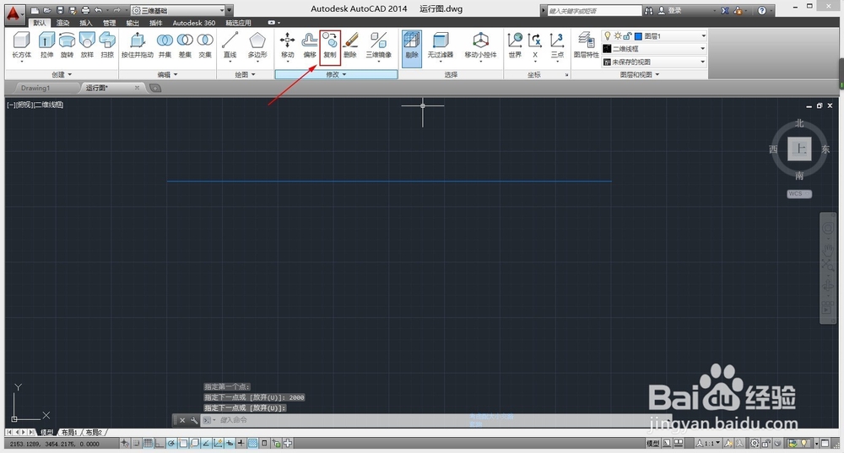Click the 登录 sign-in button
The image size is (844, 453).
670,10
